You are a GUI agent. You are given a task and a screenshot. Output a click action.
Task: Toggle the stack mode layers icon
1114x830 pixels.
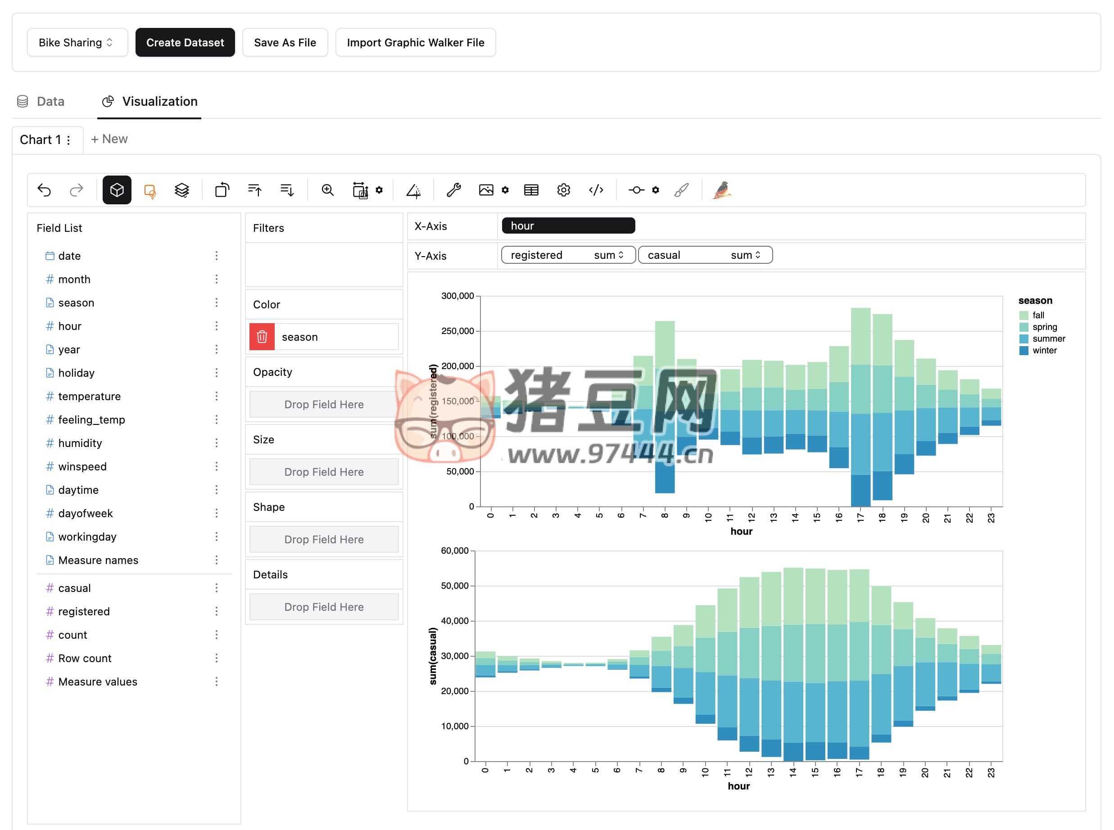click(x=181, y=190)
